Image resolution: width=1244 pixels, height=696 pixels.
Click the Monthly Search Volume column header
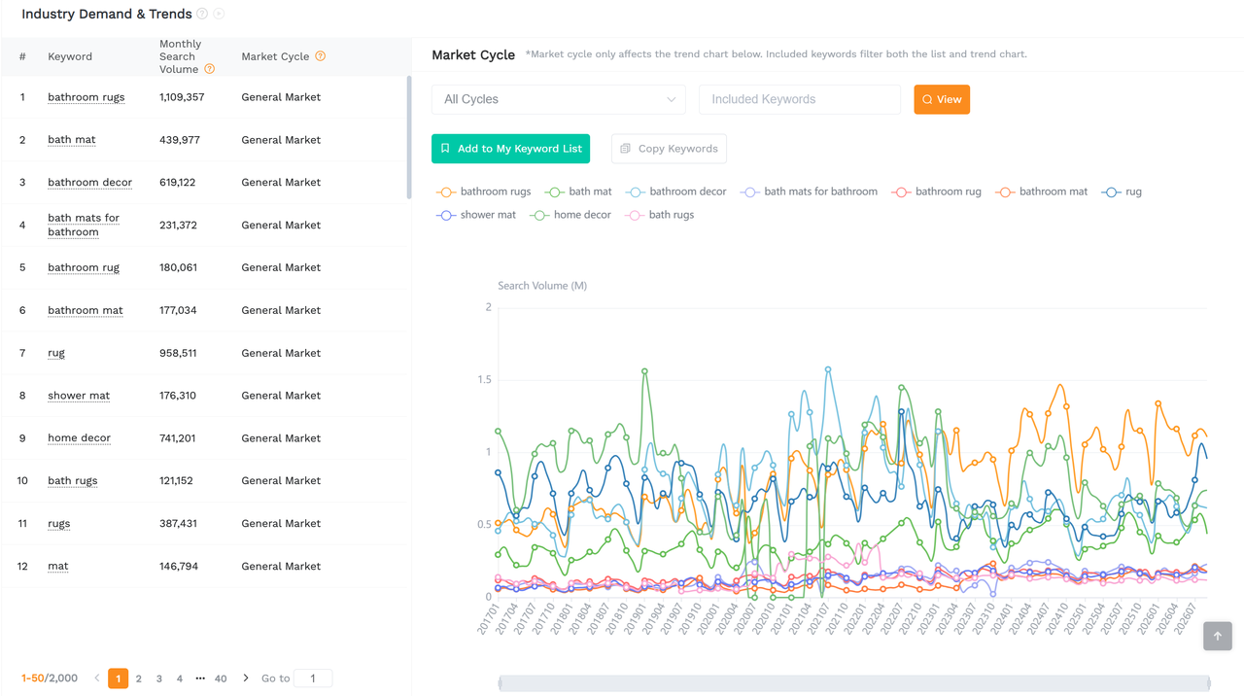pos(181,56)
